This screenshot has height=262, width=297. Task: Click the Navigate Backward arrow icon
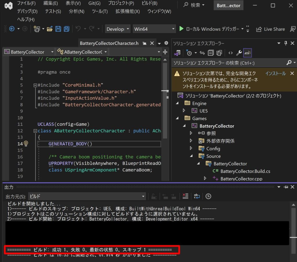(12, 29)
